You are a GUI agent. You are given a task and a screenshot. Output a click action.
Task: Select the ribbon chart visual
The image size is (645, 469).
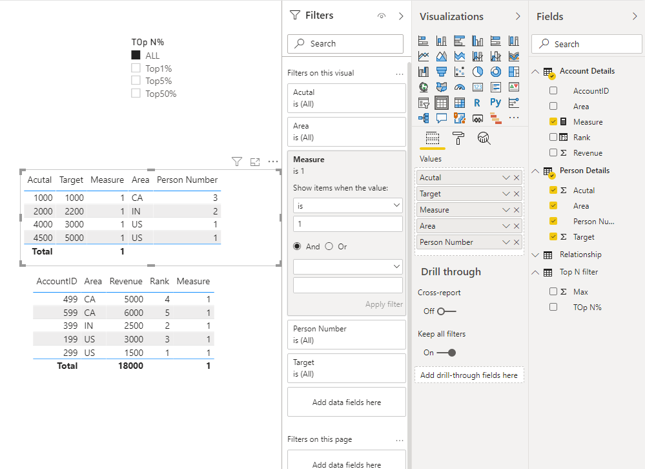(x=514, y=56)
